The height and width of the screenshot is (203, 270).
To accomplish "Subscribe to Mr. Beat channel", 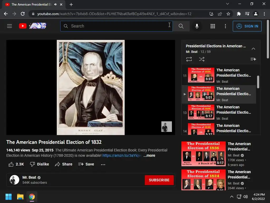I will coord(159,180).
